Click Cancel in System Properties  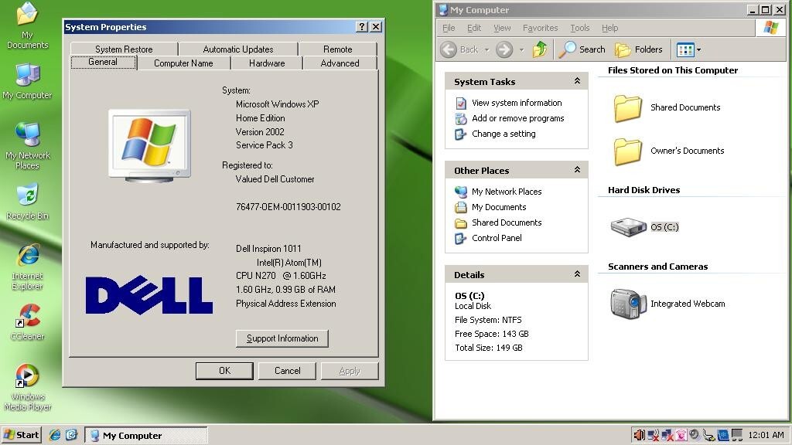pyautogui.click(x=287, y=371)
